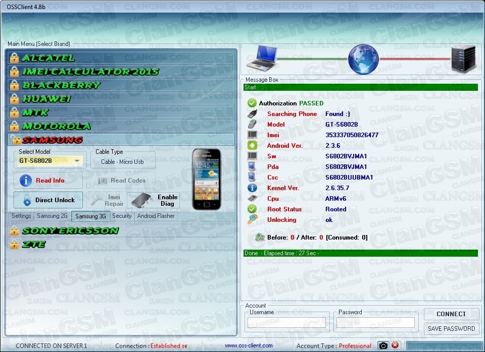Image resolution: width=485 pixels, height=352 pixels.
Task: Click the green check icon beside Authorization
Action: pyautogui.click(x=252, y=103)
